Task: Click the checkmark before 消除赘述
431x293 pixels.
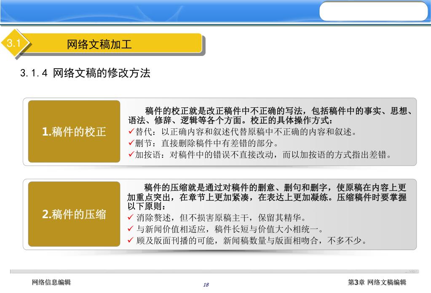Action: click(131, 218)
